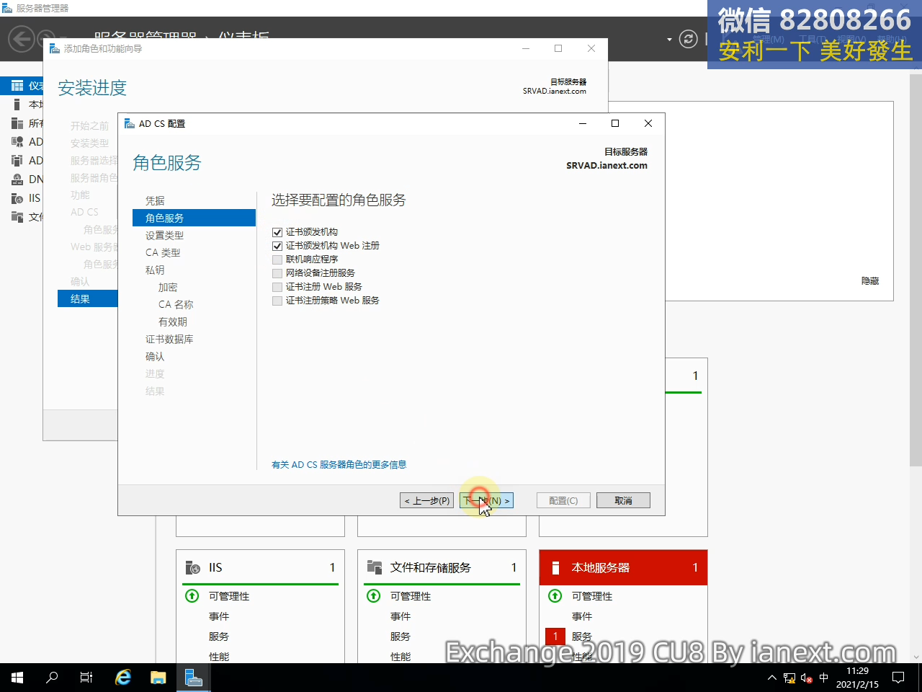Uncheck the 证书颁发机构 checkbox

click(277, 232)
